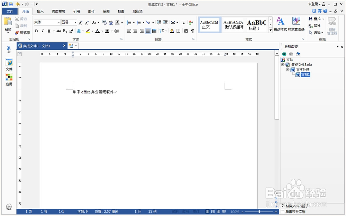Click the bullet list icon

pos(129,22)
